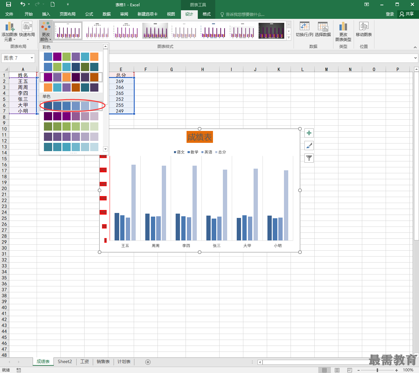Open the 页面布局 ribbon tab
Viewport: 419px width, 373px height.
[x=68, y=14]
